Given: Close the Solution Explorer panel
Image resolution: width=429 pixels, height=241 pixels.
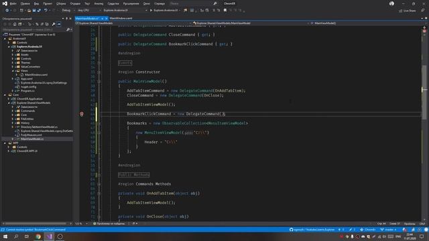Looking at the screenshot, I should pyautogui.click(x=70, y=19).
